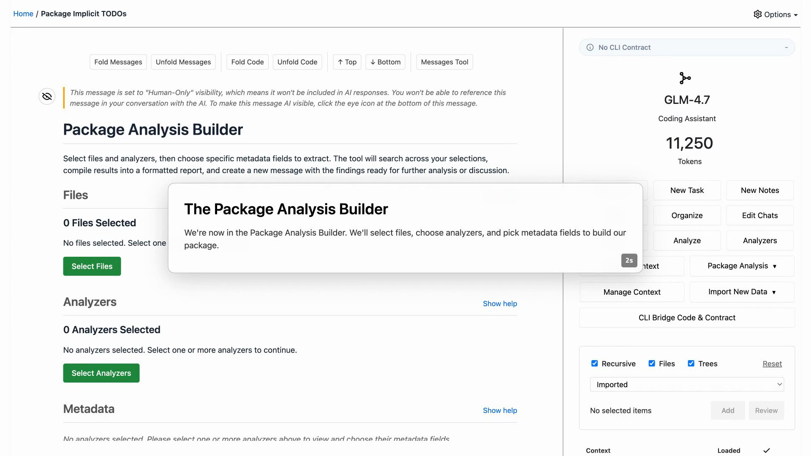The image size is (811, 456).
Task: Jump to Bottom of messages
Action: [x=386, y=62]
